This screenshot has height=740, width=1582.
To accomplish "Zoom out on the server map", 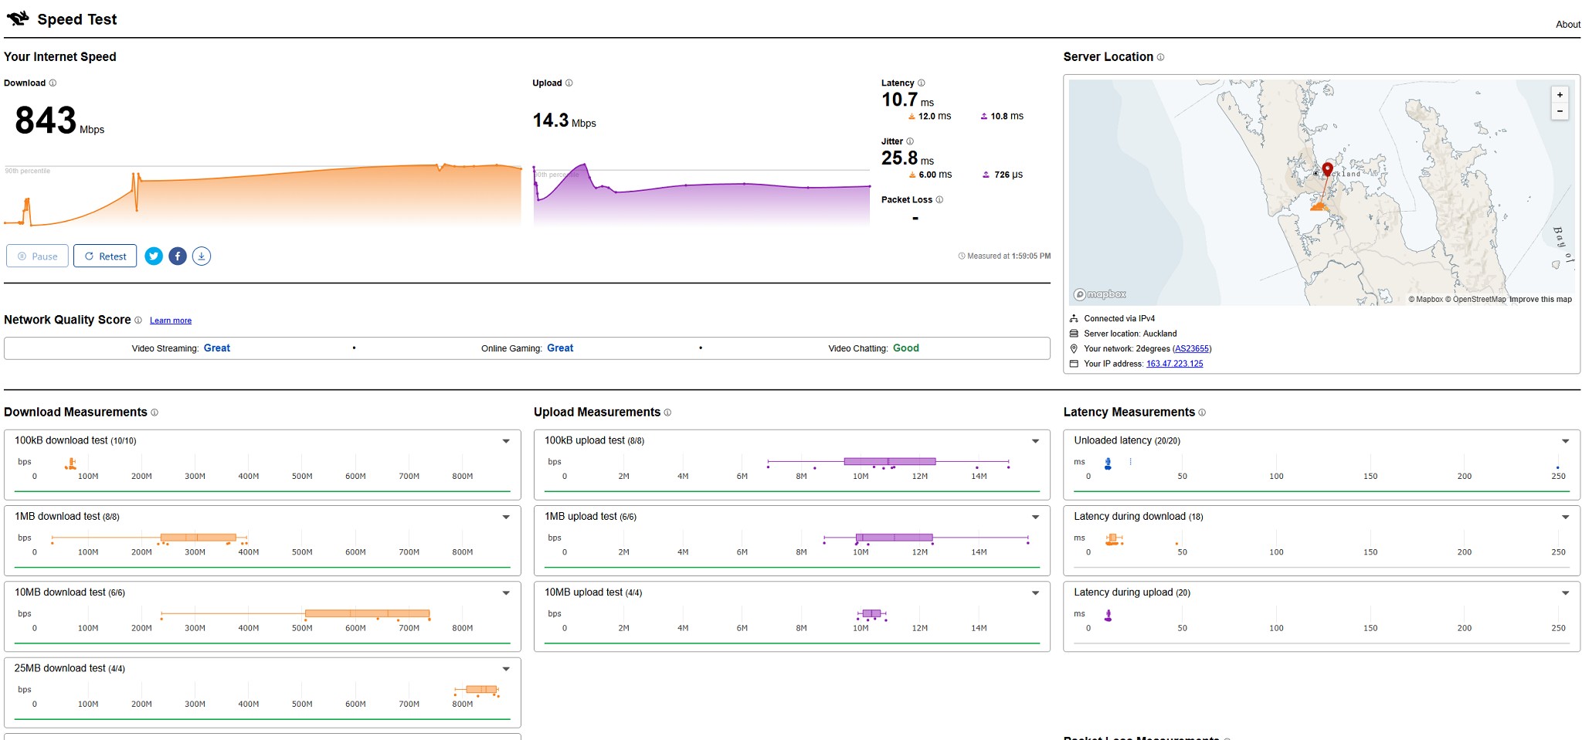I will pos(1560,111).
